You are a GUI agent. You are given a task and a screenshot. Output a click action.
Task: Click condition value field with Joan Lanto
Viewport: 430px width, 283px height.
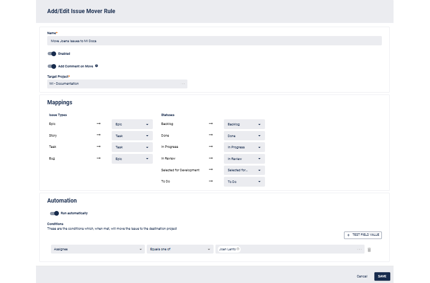290,249
